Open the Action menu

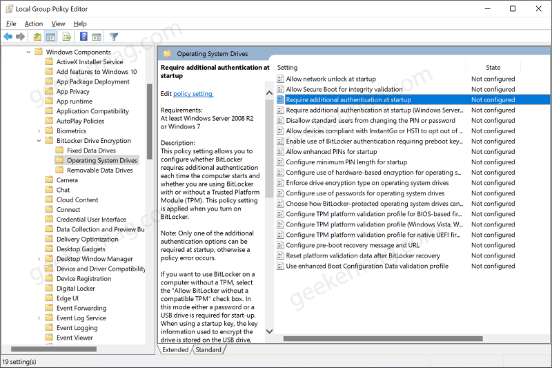click(34, 23)
